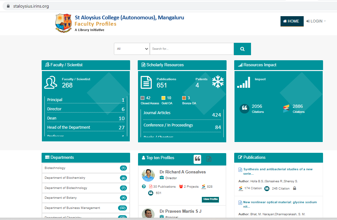This screenshot has width=337, height=220.
Task: Click the Faculty / Scientist panel header
Action: [86, 65]
